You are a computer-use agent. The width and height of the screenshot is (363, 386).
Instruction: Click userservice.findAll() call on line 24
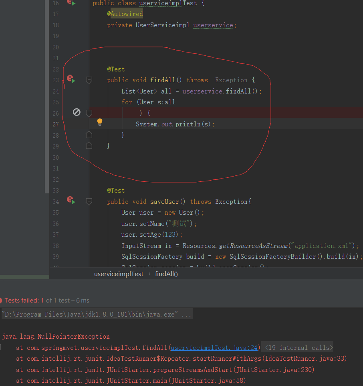pyautogui.click(x=220, y=91)
